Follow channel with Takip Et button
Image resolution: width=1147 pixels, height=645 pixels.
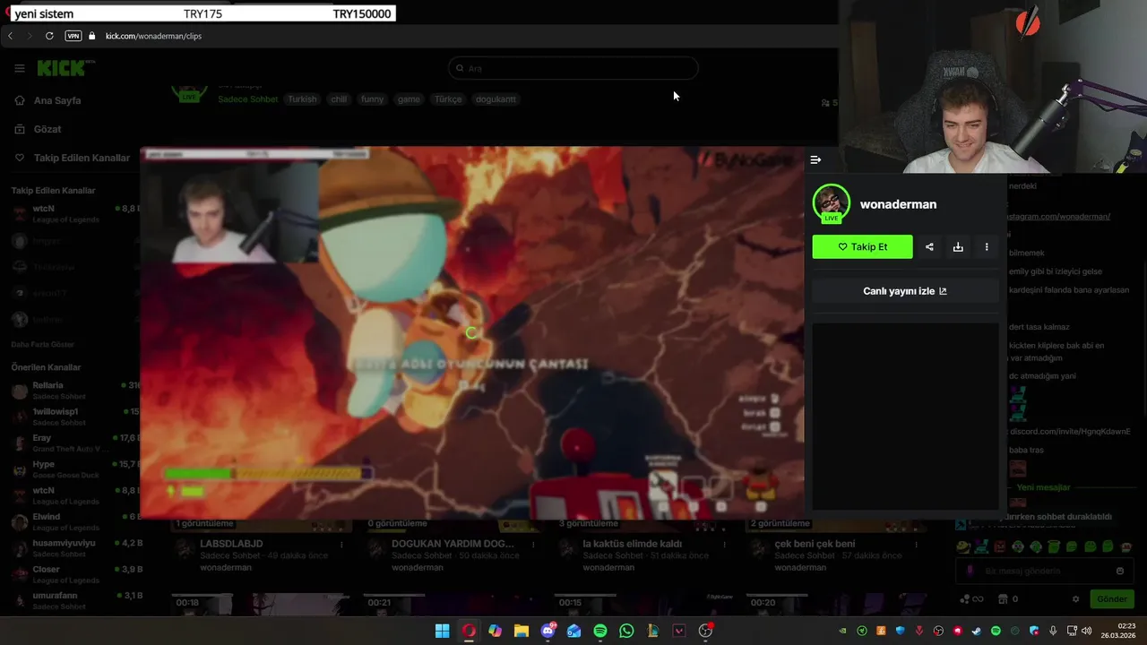862,247
